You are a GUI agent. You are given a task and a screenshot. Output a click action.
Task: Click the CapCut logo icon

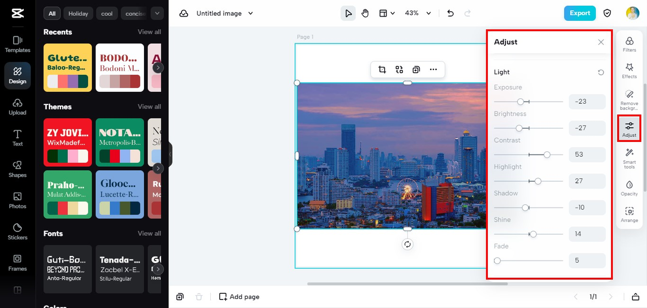click(17, 14)
